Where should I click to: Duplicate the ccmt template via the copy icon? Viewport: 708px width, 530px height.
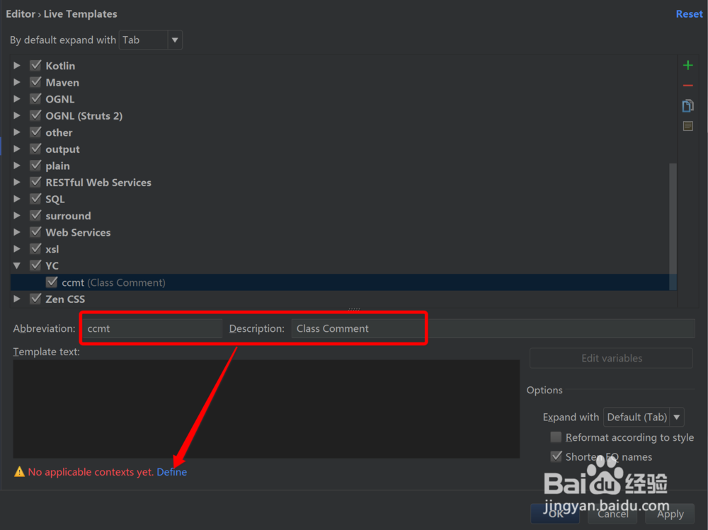(687, 105)
